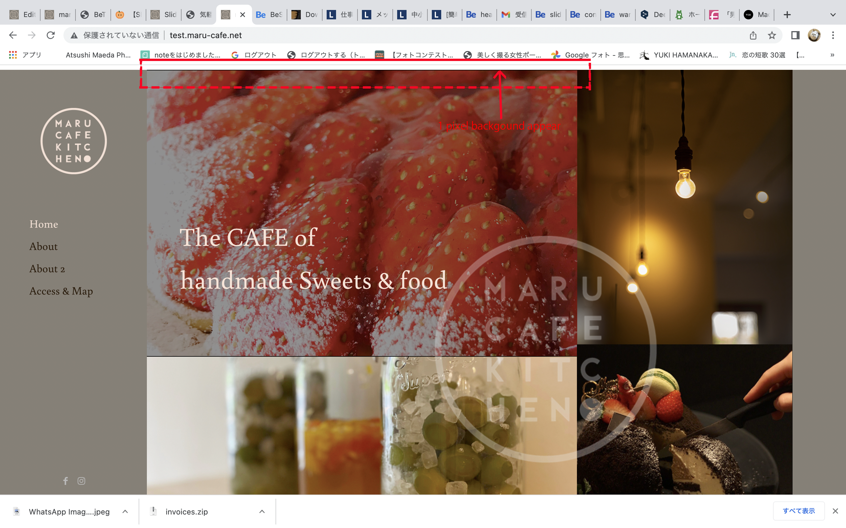
Task: Expand the browser bookmarks bar overflow
Action: tap(832, 55)
